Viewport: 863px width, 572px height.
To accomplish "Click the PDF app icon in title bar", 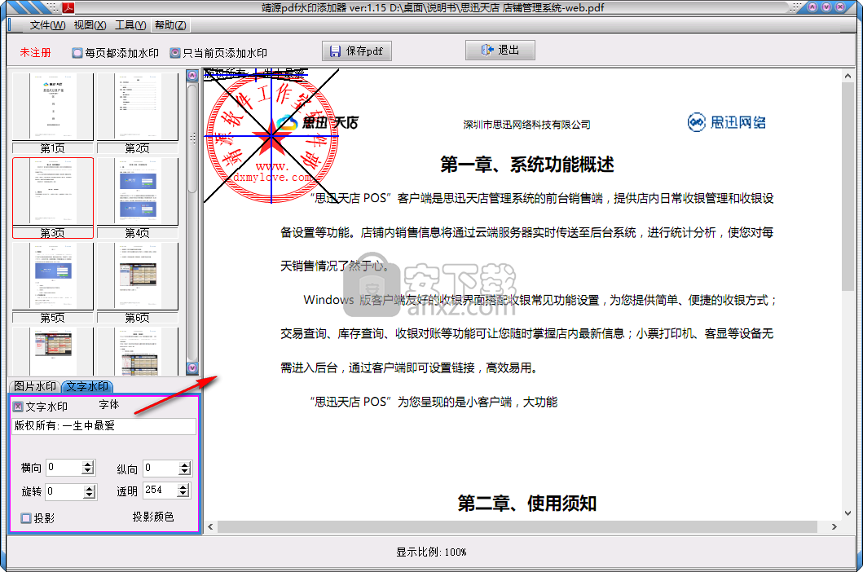I will 68,7.
